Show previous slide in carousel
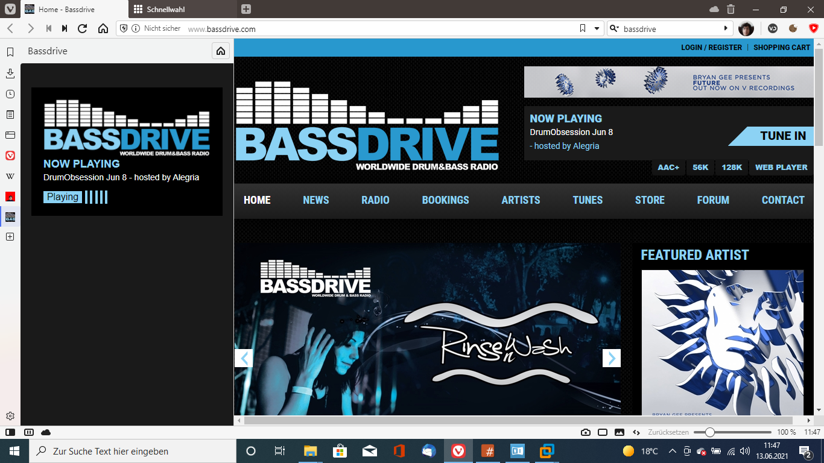The height and width of the screenshot is (463, 824). click(244, 358)
